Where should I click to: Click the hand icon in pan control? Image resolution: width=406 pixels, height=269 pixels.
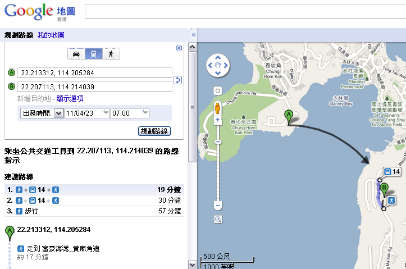pyautogui.click(x=218, y=65)
